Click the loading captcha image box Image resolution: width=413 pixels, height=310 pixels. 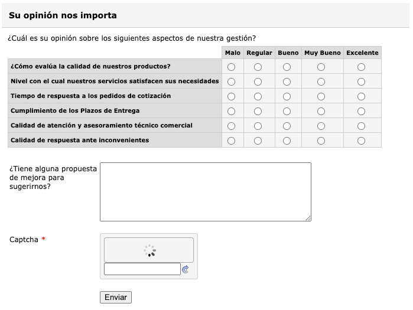click(149, 250)
